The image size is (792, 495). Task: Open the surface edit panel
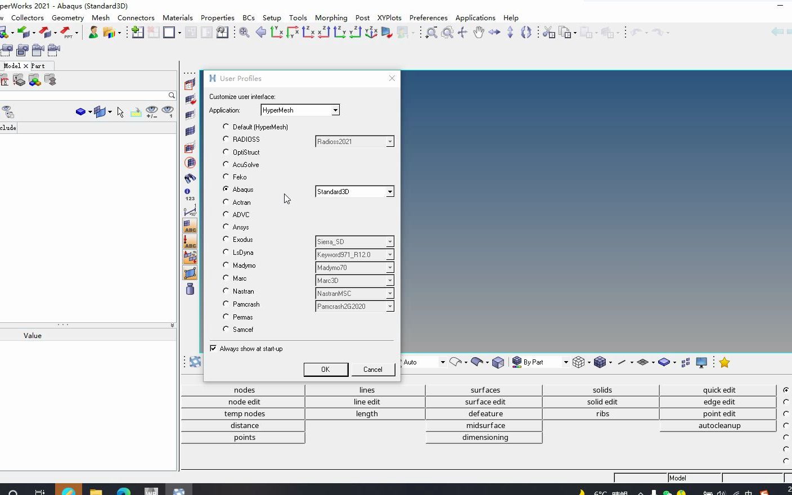[x=485, y=402]
